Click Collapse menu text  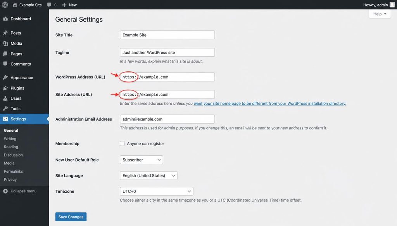click(24, 191)
